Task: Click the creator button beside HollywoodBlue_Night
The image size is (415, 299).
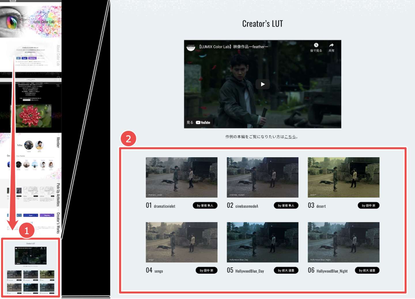Action: (367, 270)
